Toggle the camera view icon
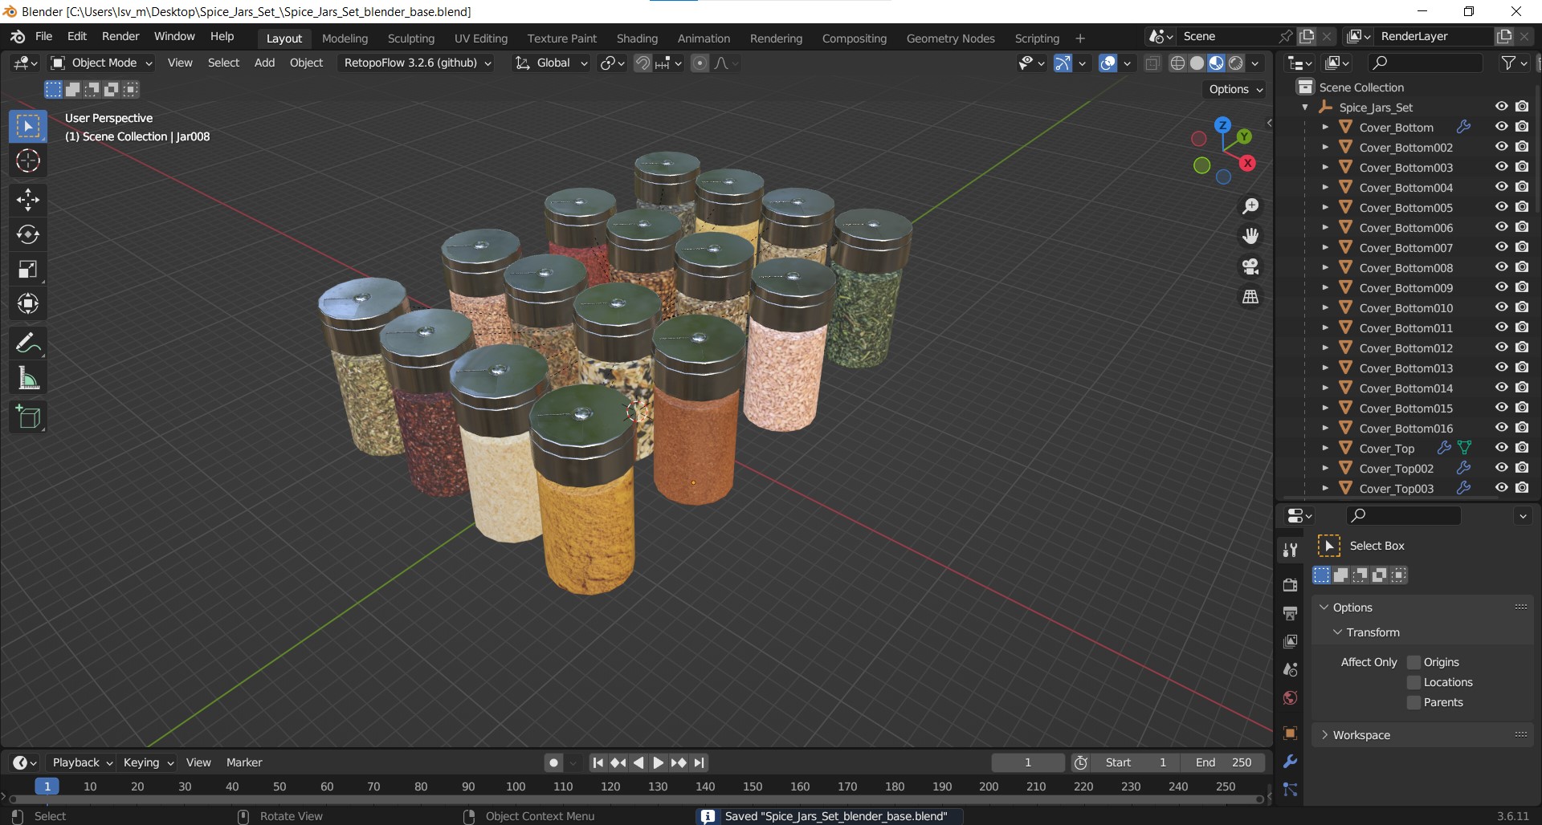The height and width of the screenshot is (825, 1542). pos(1250,266)
